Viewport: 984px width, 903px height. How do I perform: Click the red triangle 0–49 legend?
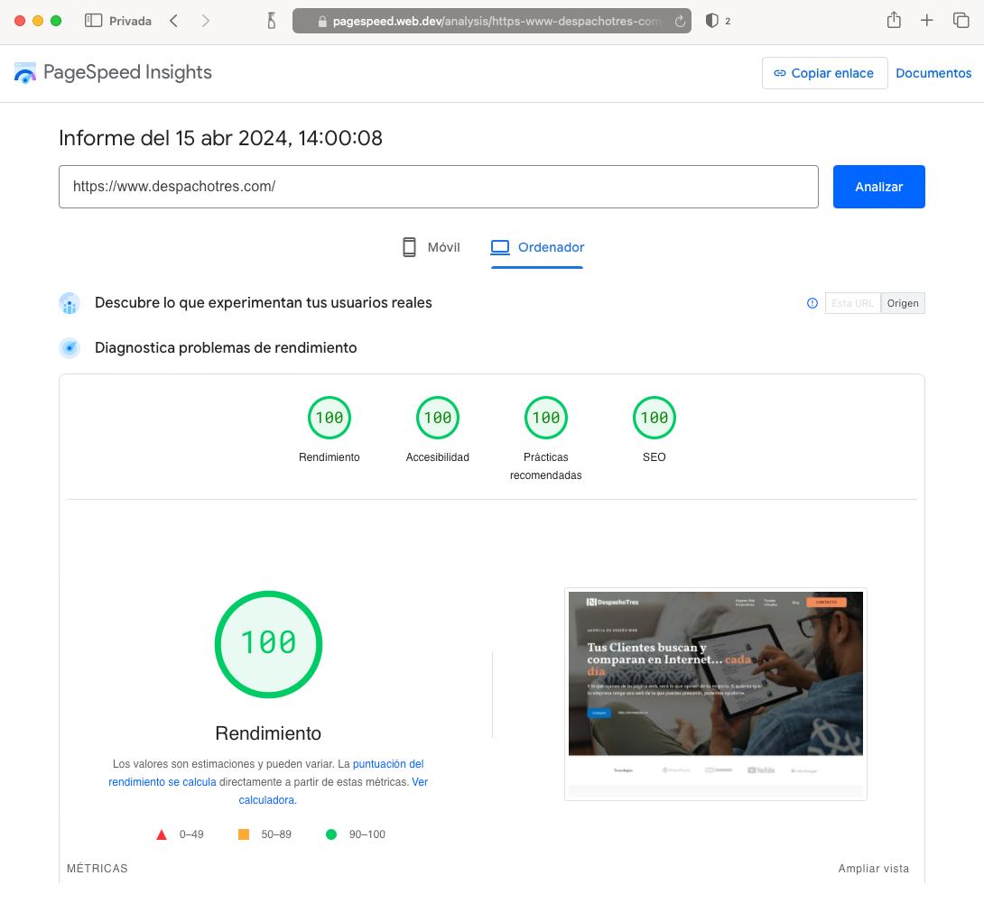pyautogui.click(x=180, y=834)
